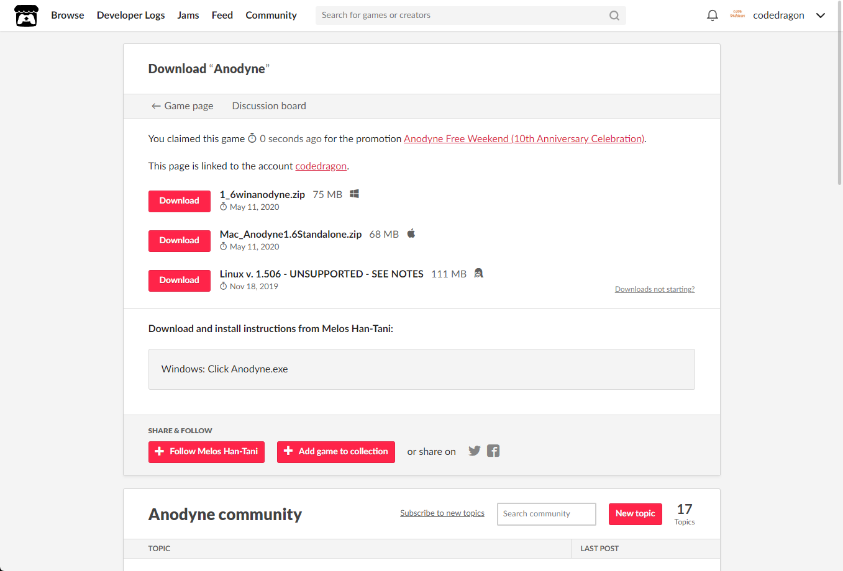This screenshot has width=843, height=571.
Task: Focus the games or creators search field
Action: [x=470, y=16]
